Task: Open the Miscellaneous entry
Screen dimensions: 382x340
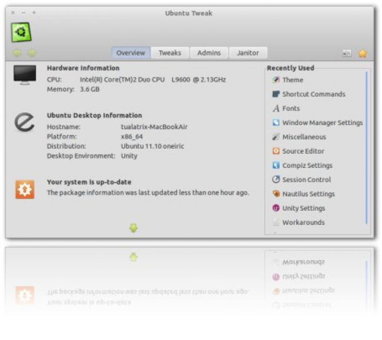Action: coord(304,137)
